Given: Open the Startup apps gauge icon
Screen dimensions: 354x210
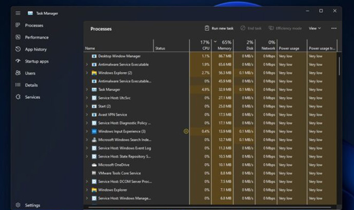Looking at the screenshot, I should tap(18, 61).
